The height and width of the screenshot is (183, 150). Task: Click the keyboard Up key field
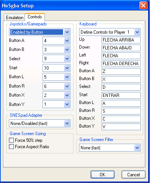coord(121,40)
